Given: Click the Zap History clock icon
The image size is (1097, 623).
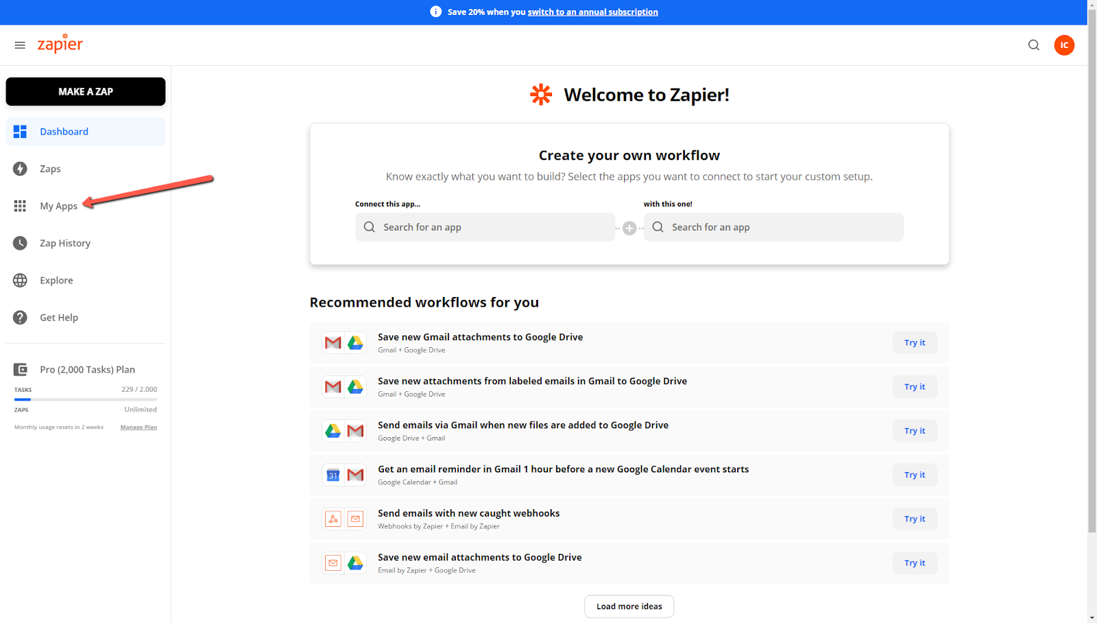Looking at the screenshot, I should 20,243.
